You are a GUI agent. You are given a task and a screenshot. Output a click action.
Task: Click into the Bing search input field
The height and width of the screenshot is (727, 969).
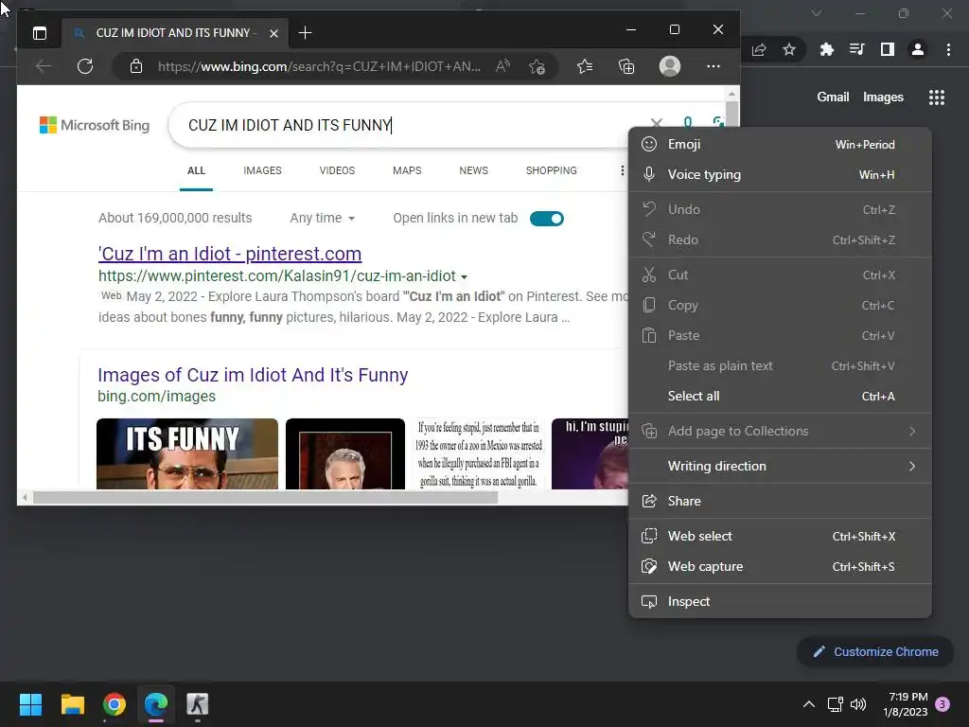click(408, 126)
